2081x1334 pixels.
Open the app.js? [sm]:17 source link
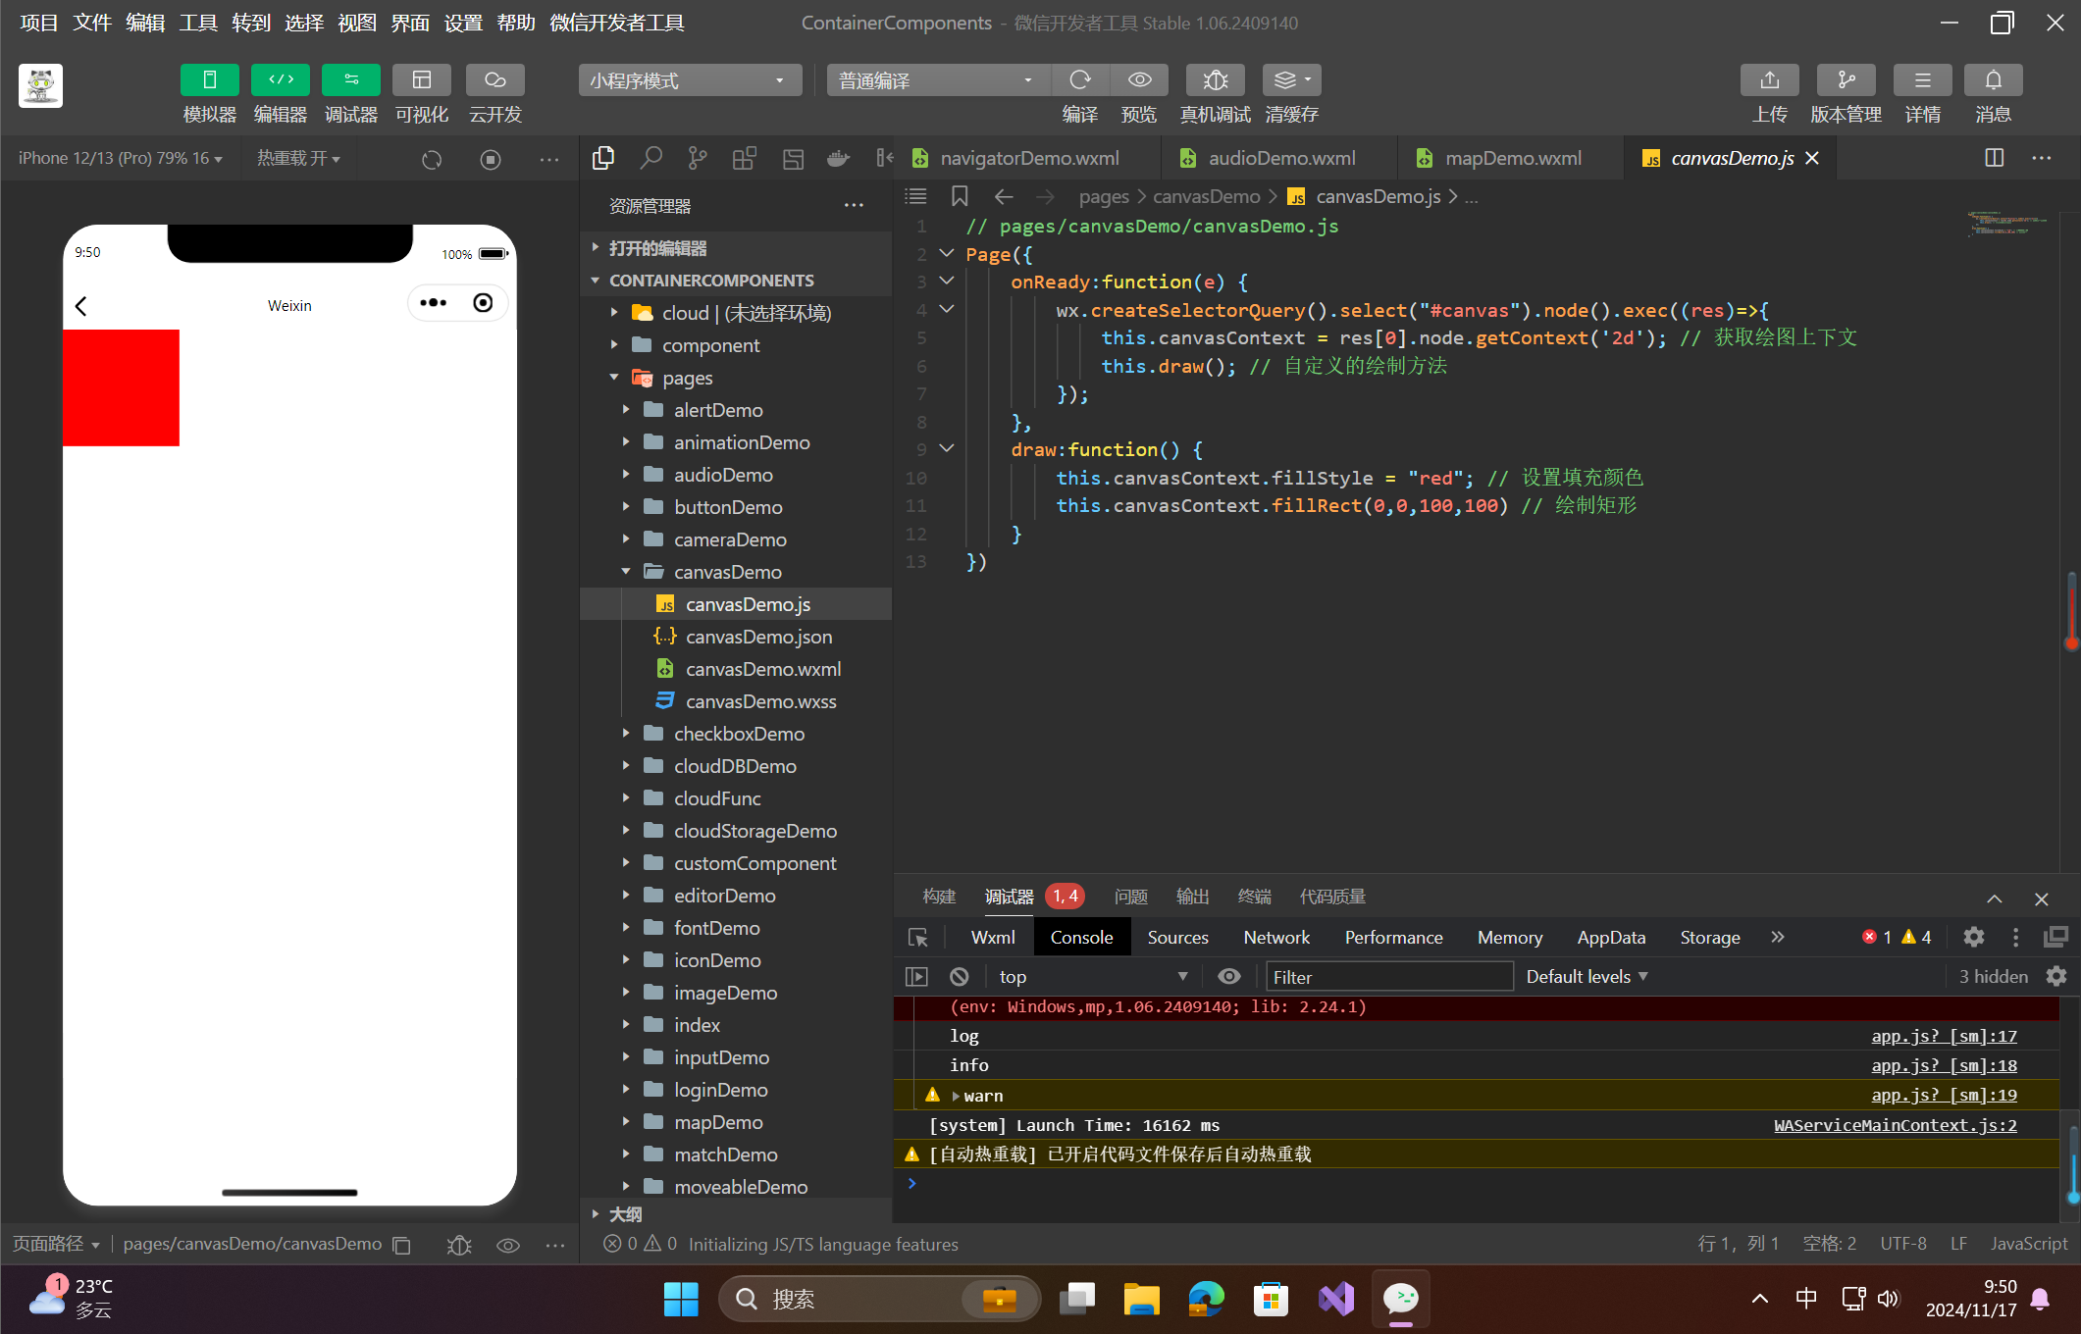point(1943,1036)
